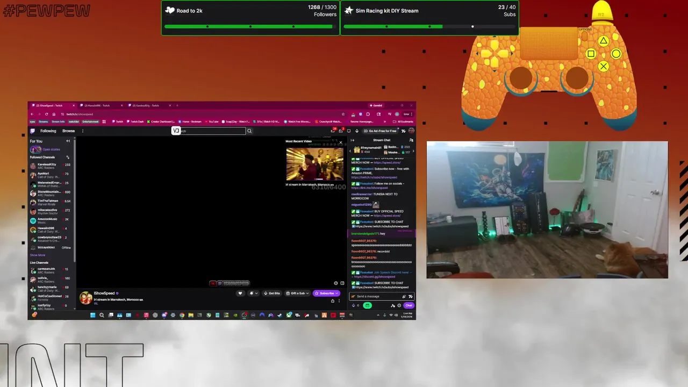
Task: Click Go Ad-Free for Free button
Action: (381, 131)
